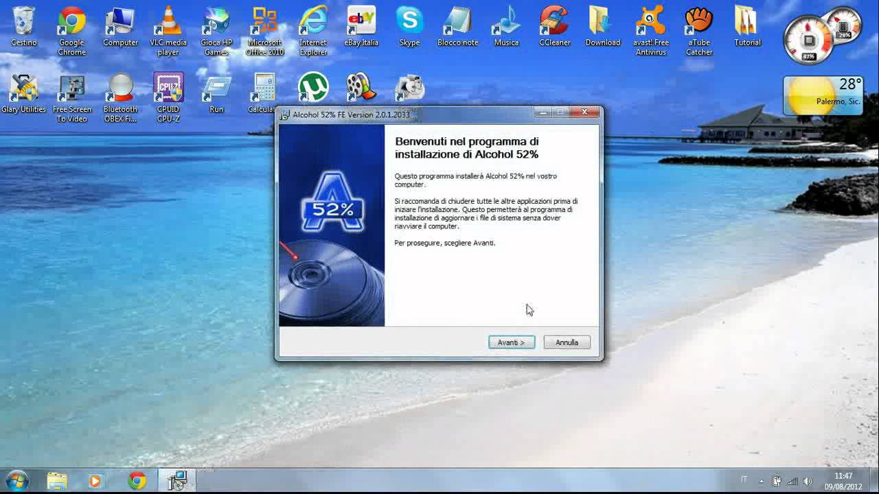Open the media player taskbar icon
Viewport: 879px width, 494px height.
point(95,481)
